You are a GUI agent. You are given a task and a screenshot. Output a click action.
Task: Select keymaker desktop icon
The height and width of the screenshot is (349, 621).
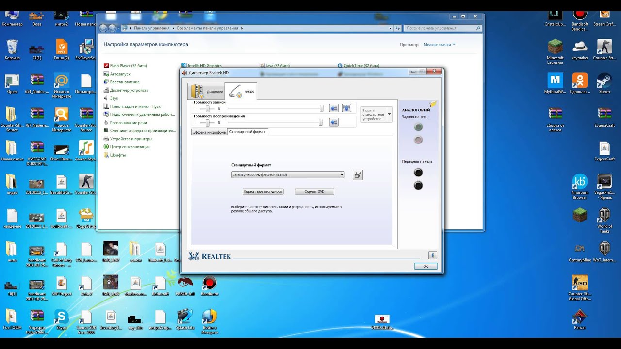pos(580,50)
